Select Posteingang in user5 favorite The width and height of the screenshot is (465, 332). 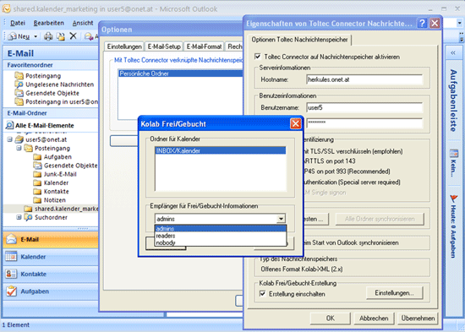pos(62,101)
